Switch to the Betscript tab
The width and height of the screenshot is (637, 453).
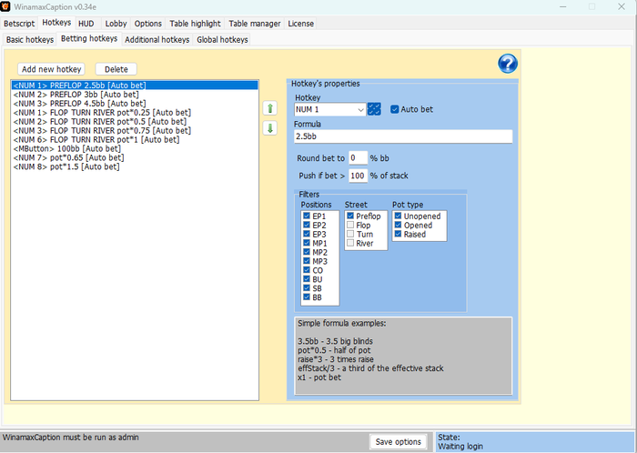[x=19, y=24]
